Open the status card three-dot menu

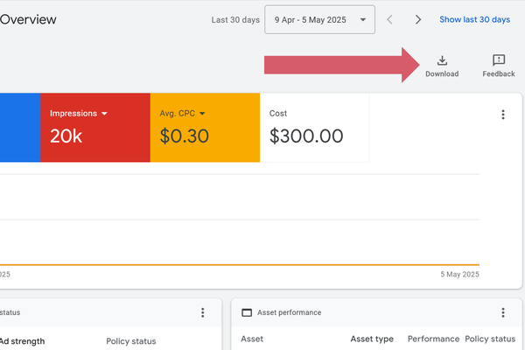[203, 312]
